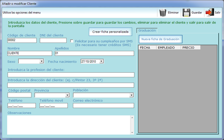Click the red arrow Salir icon
Screen dimensions: 224x140
pos(210,12)
